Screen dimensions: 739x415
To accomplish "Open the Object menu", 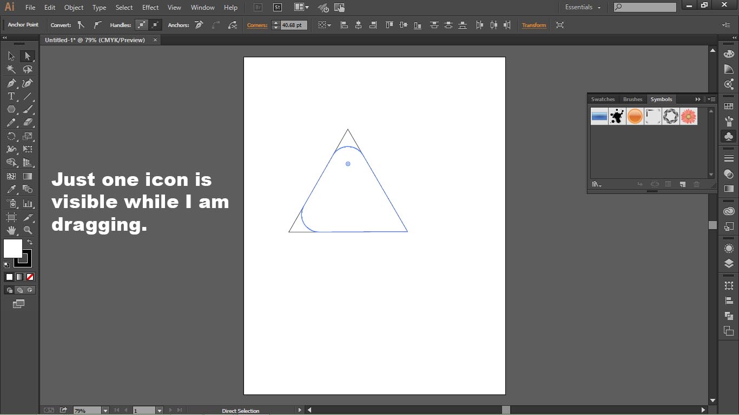I will click(74, 8).
